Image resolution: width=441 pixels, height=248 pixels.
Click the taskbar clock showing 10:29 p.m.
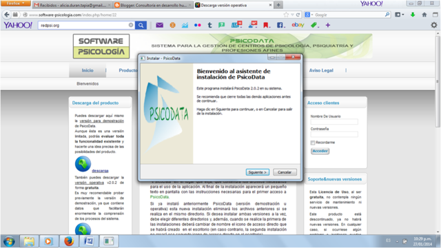pos(422,242)
